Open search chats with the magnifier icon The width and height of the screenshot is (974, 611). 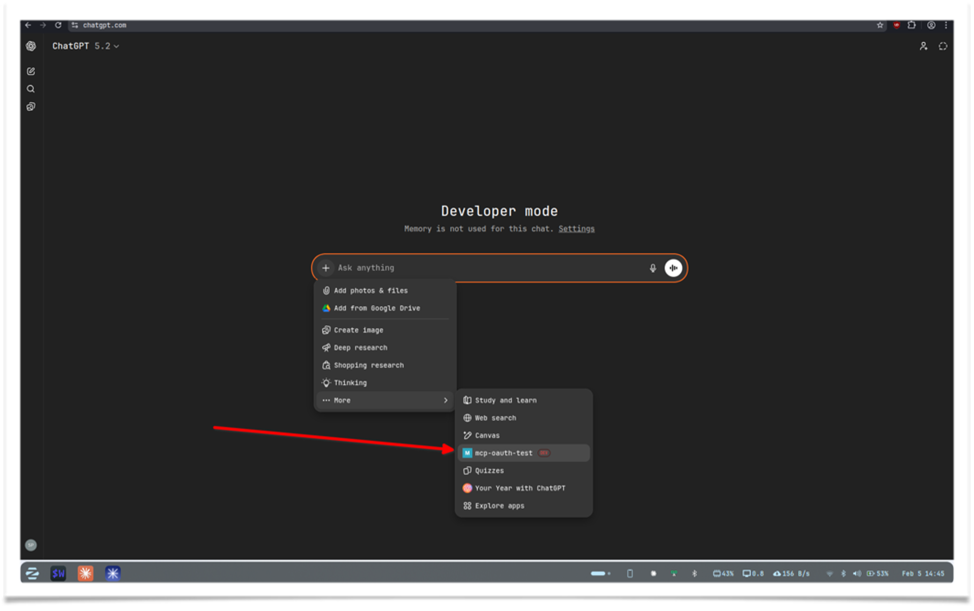coord(31,89)
